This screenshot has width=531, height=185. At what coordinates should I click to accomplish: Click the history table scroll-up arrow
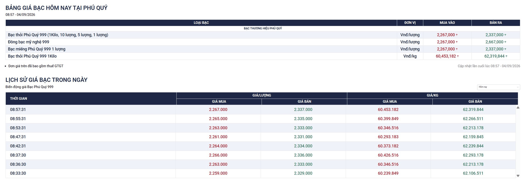point(518,107)
